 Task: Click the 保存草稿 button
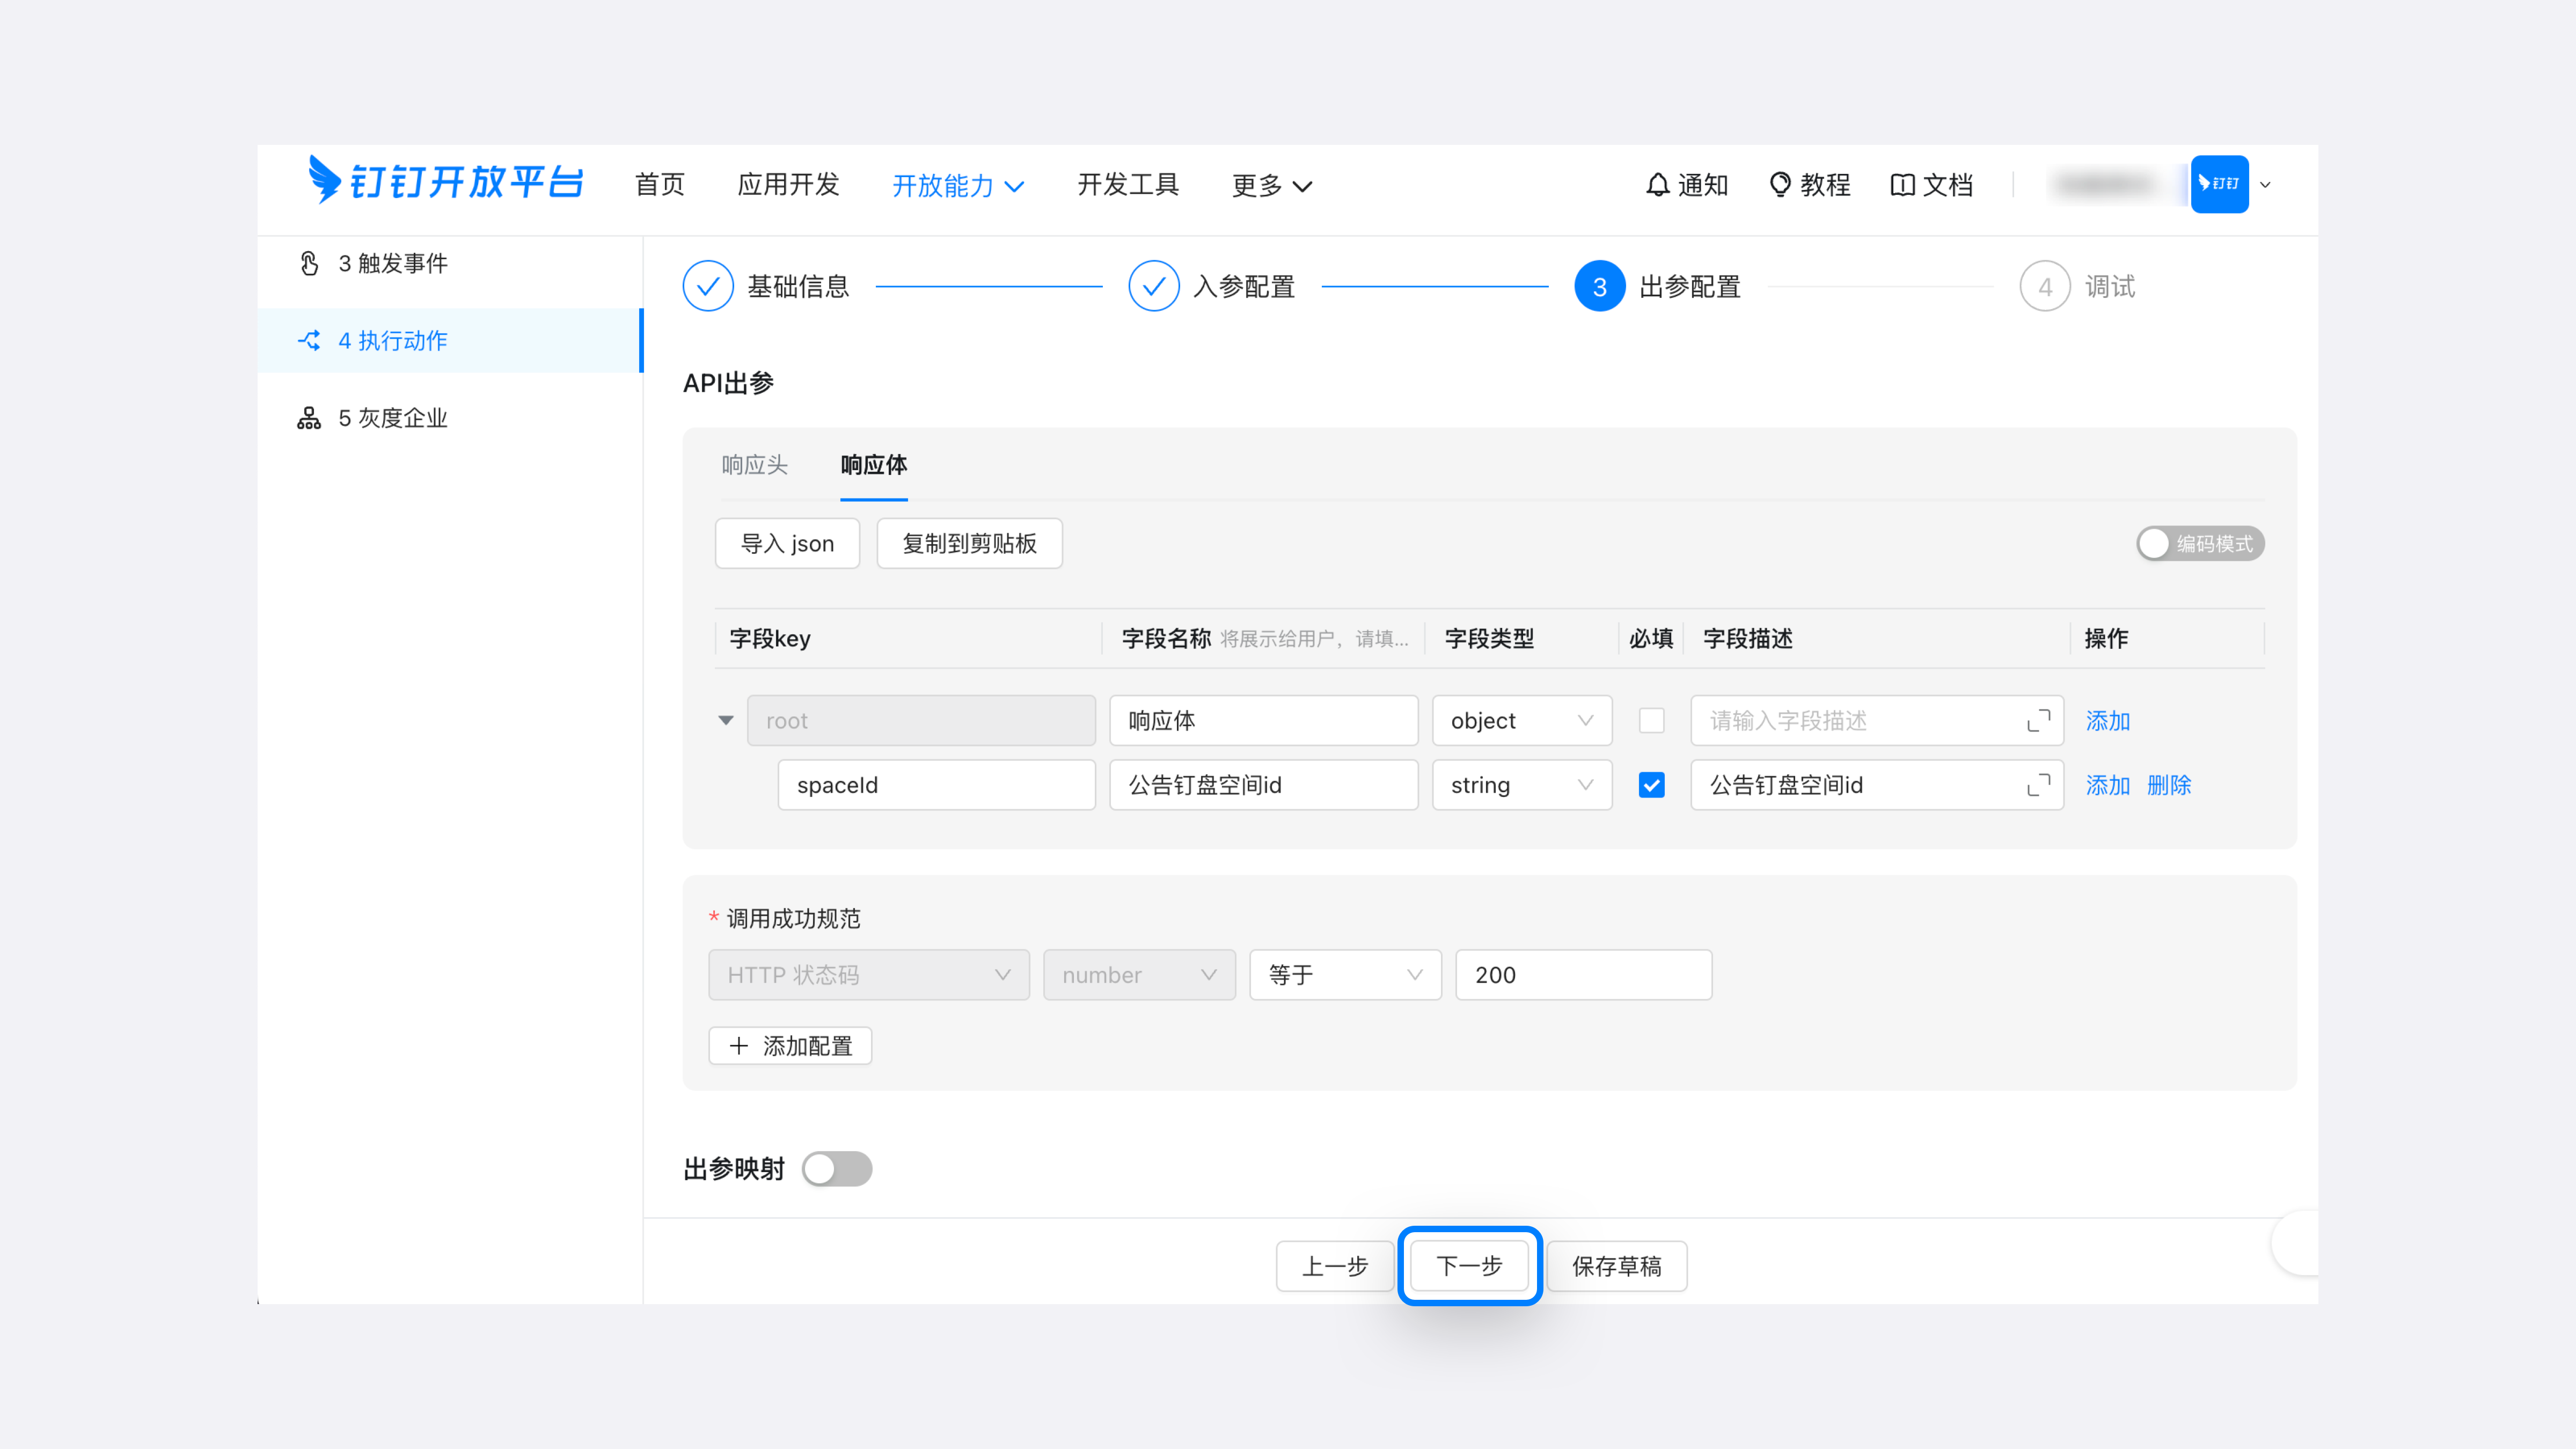point(1616,1266)
